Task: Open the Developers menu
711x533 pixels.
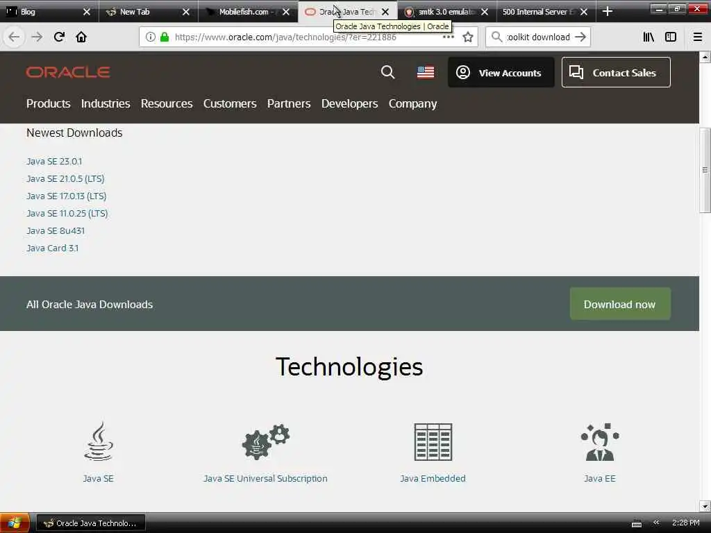Action: point(350,104)
